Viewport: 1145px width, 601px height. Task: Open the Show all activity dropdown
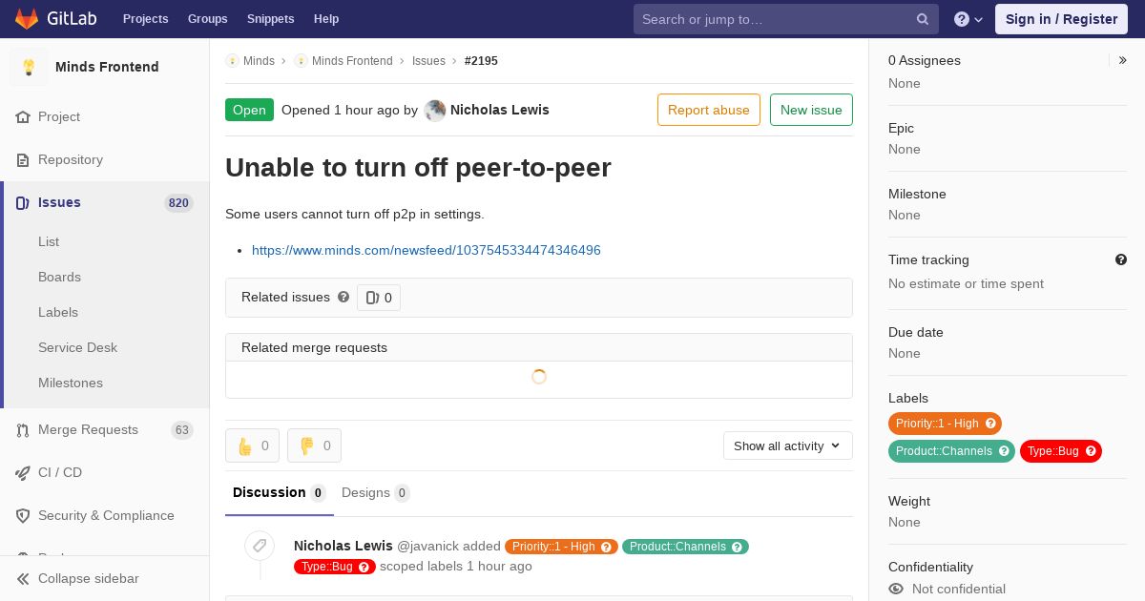tap(788, 446)
